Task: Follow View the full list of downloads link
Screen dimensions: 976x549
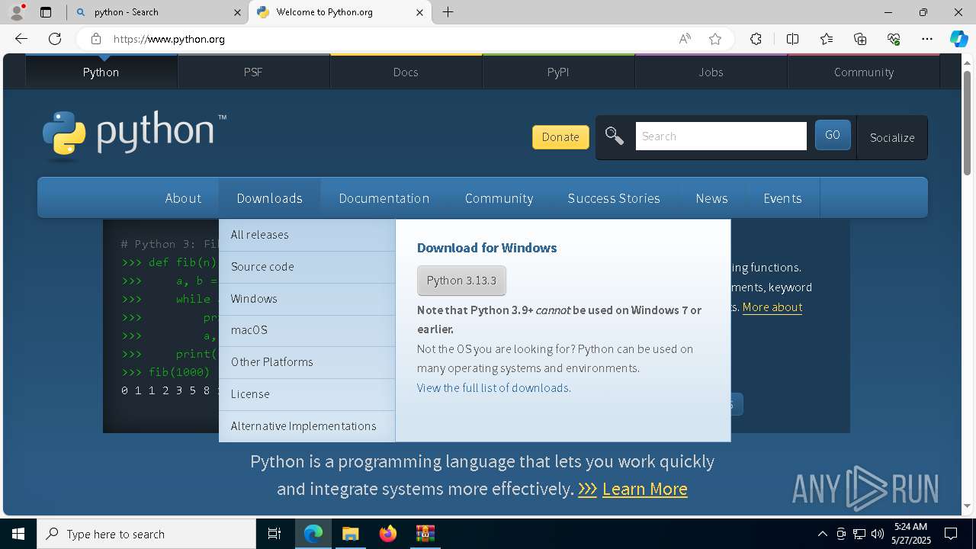Action: click(493, 388)
